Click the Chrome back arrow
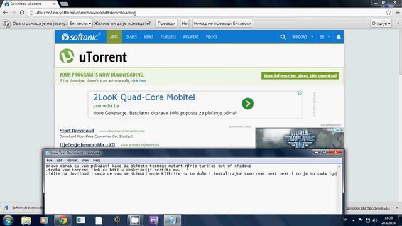The height and width of the screenshot is (226, 402). 5,13
